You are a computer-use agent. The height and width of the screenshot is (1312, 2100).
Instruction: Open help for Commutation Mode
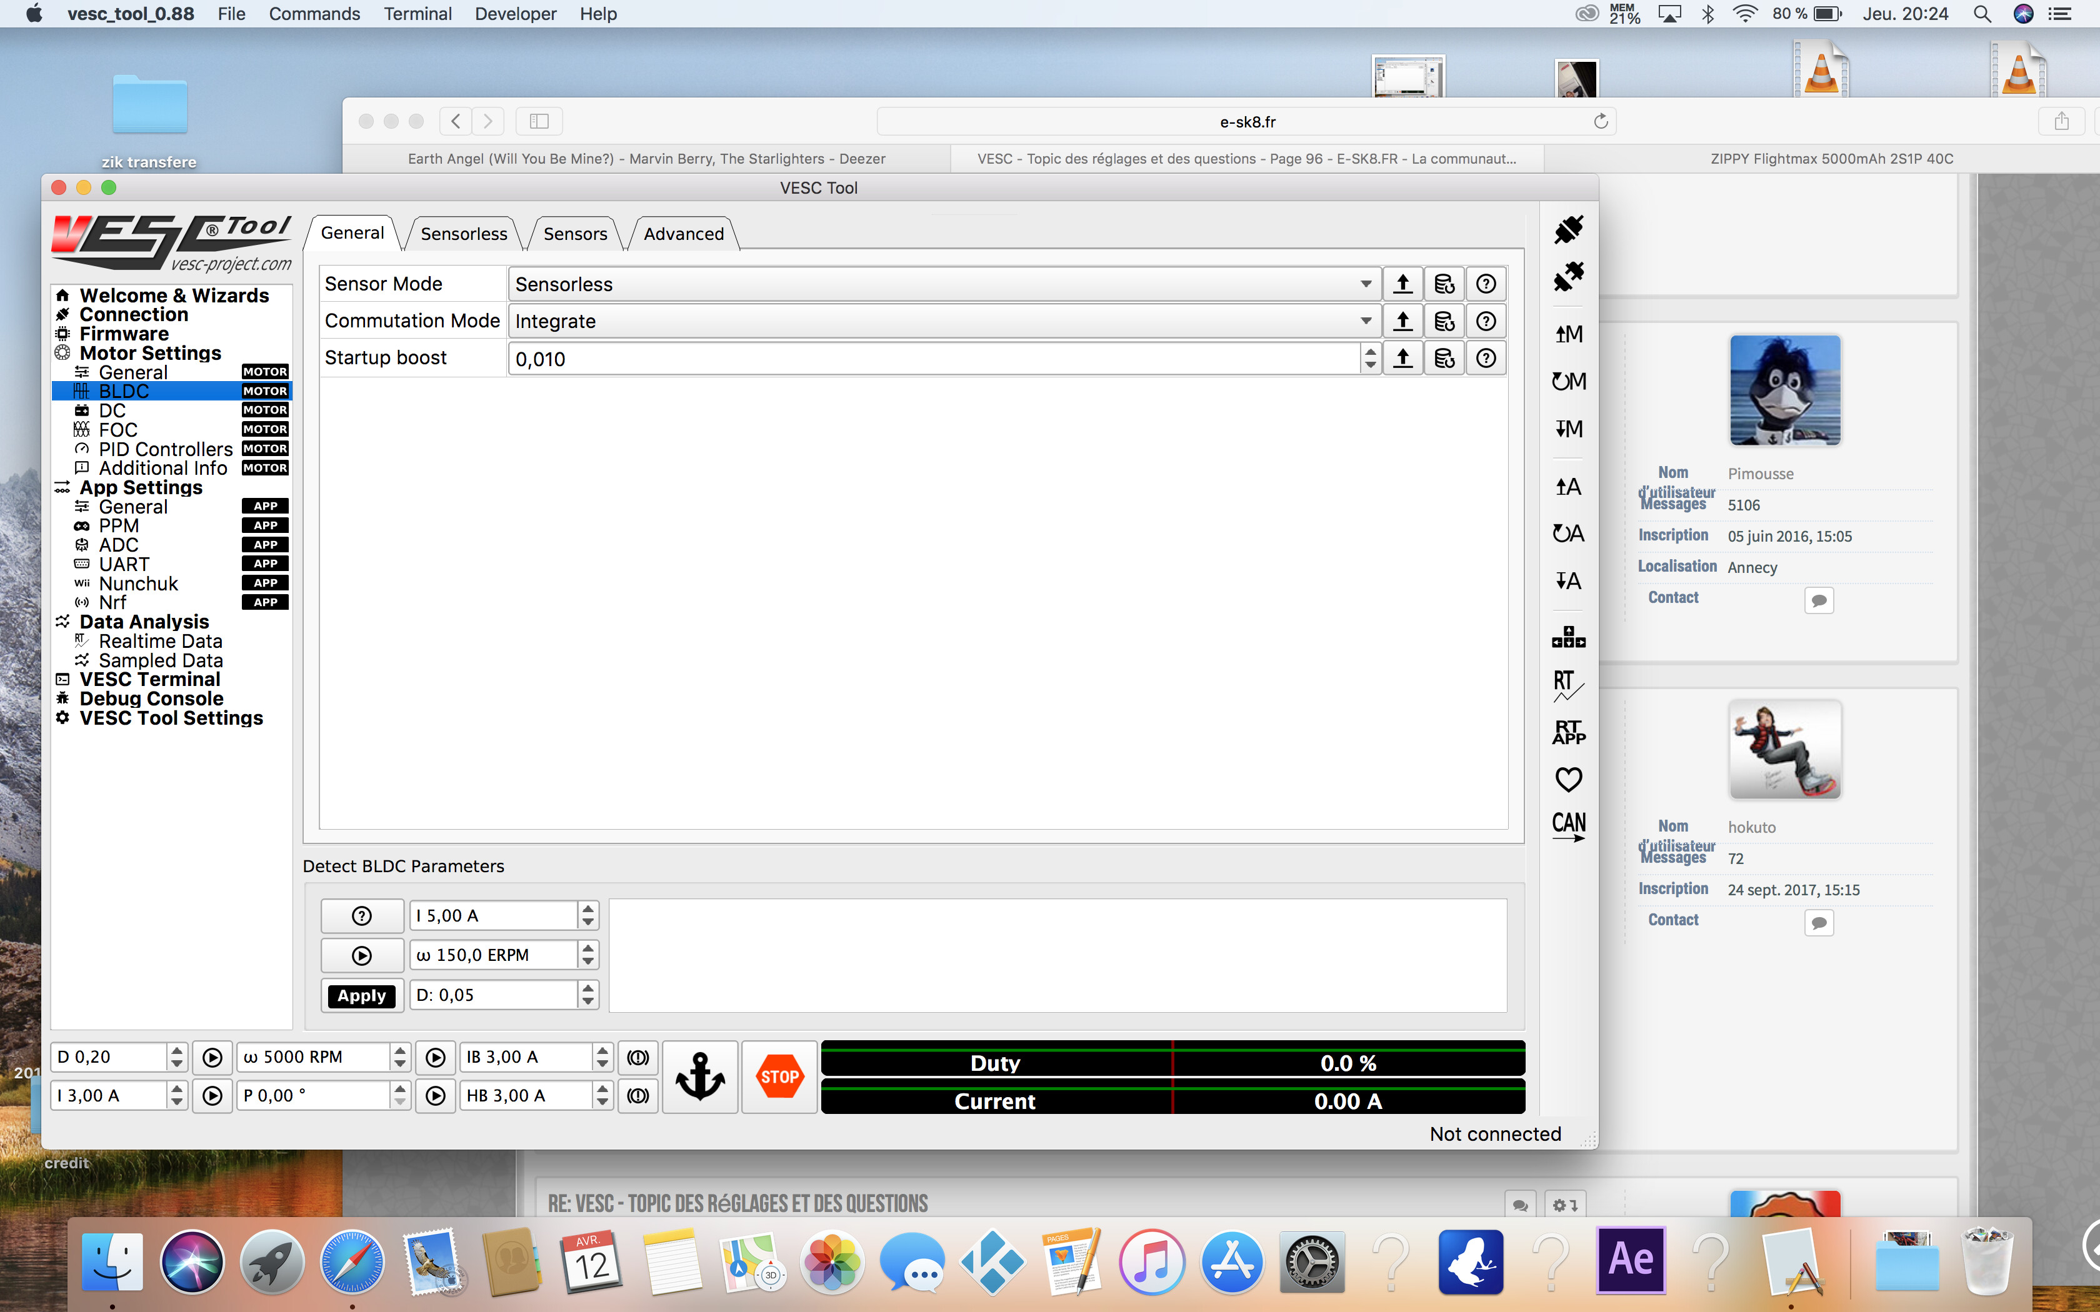click(1486, 322)
